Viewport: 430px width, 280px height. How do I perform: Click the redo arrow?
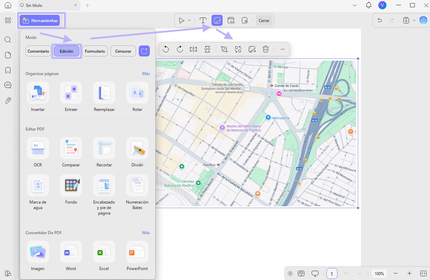(x=392, y=20)
